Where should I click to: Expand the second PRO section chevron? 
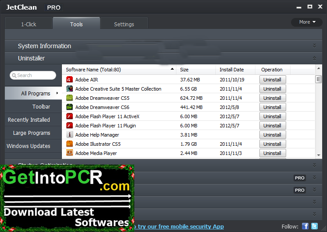click(x=314, y=190)
